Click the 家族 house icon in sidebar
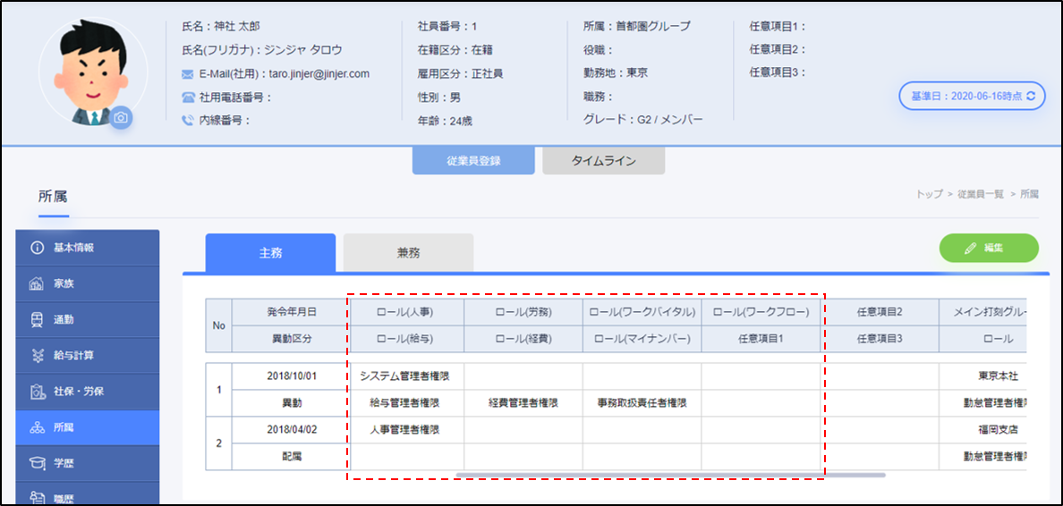 [x=37, y=283]
